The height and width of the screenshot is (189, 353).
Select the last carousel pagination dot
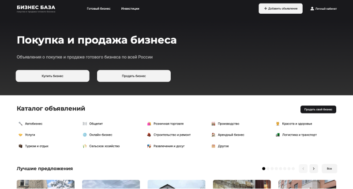click(x=293, y=168)
